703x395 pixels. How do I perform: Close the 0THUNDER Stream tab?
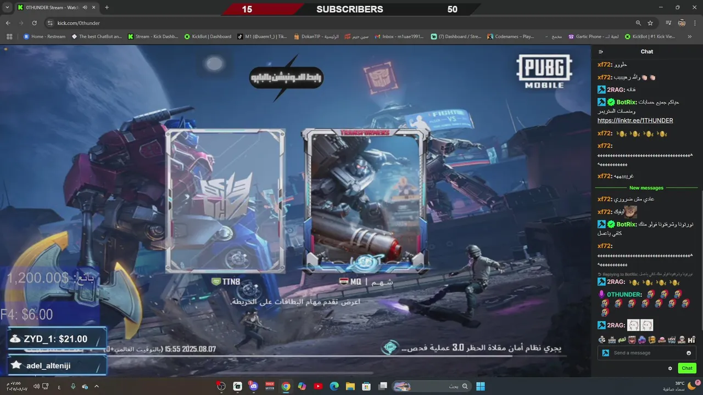94,8
